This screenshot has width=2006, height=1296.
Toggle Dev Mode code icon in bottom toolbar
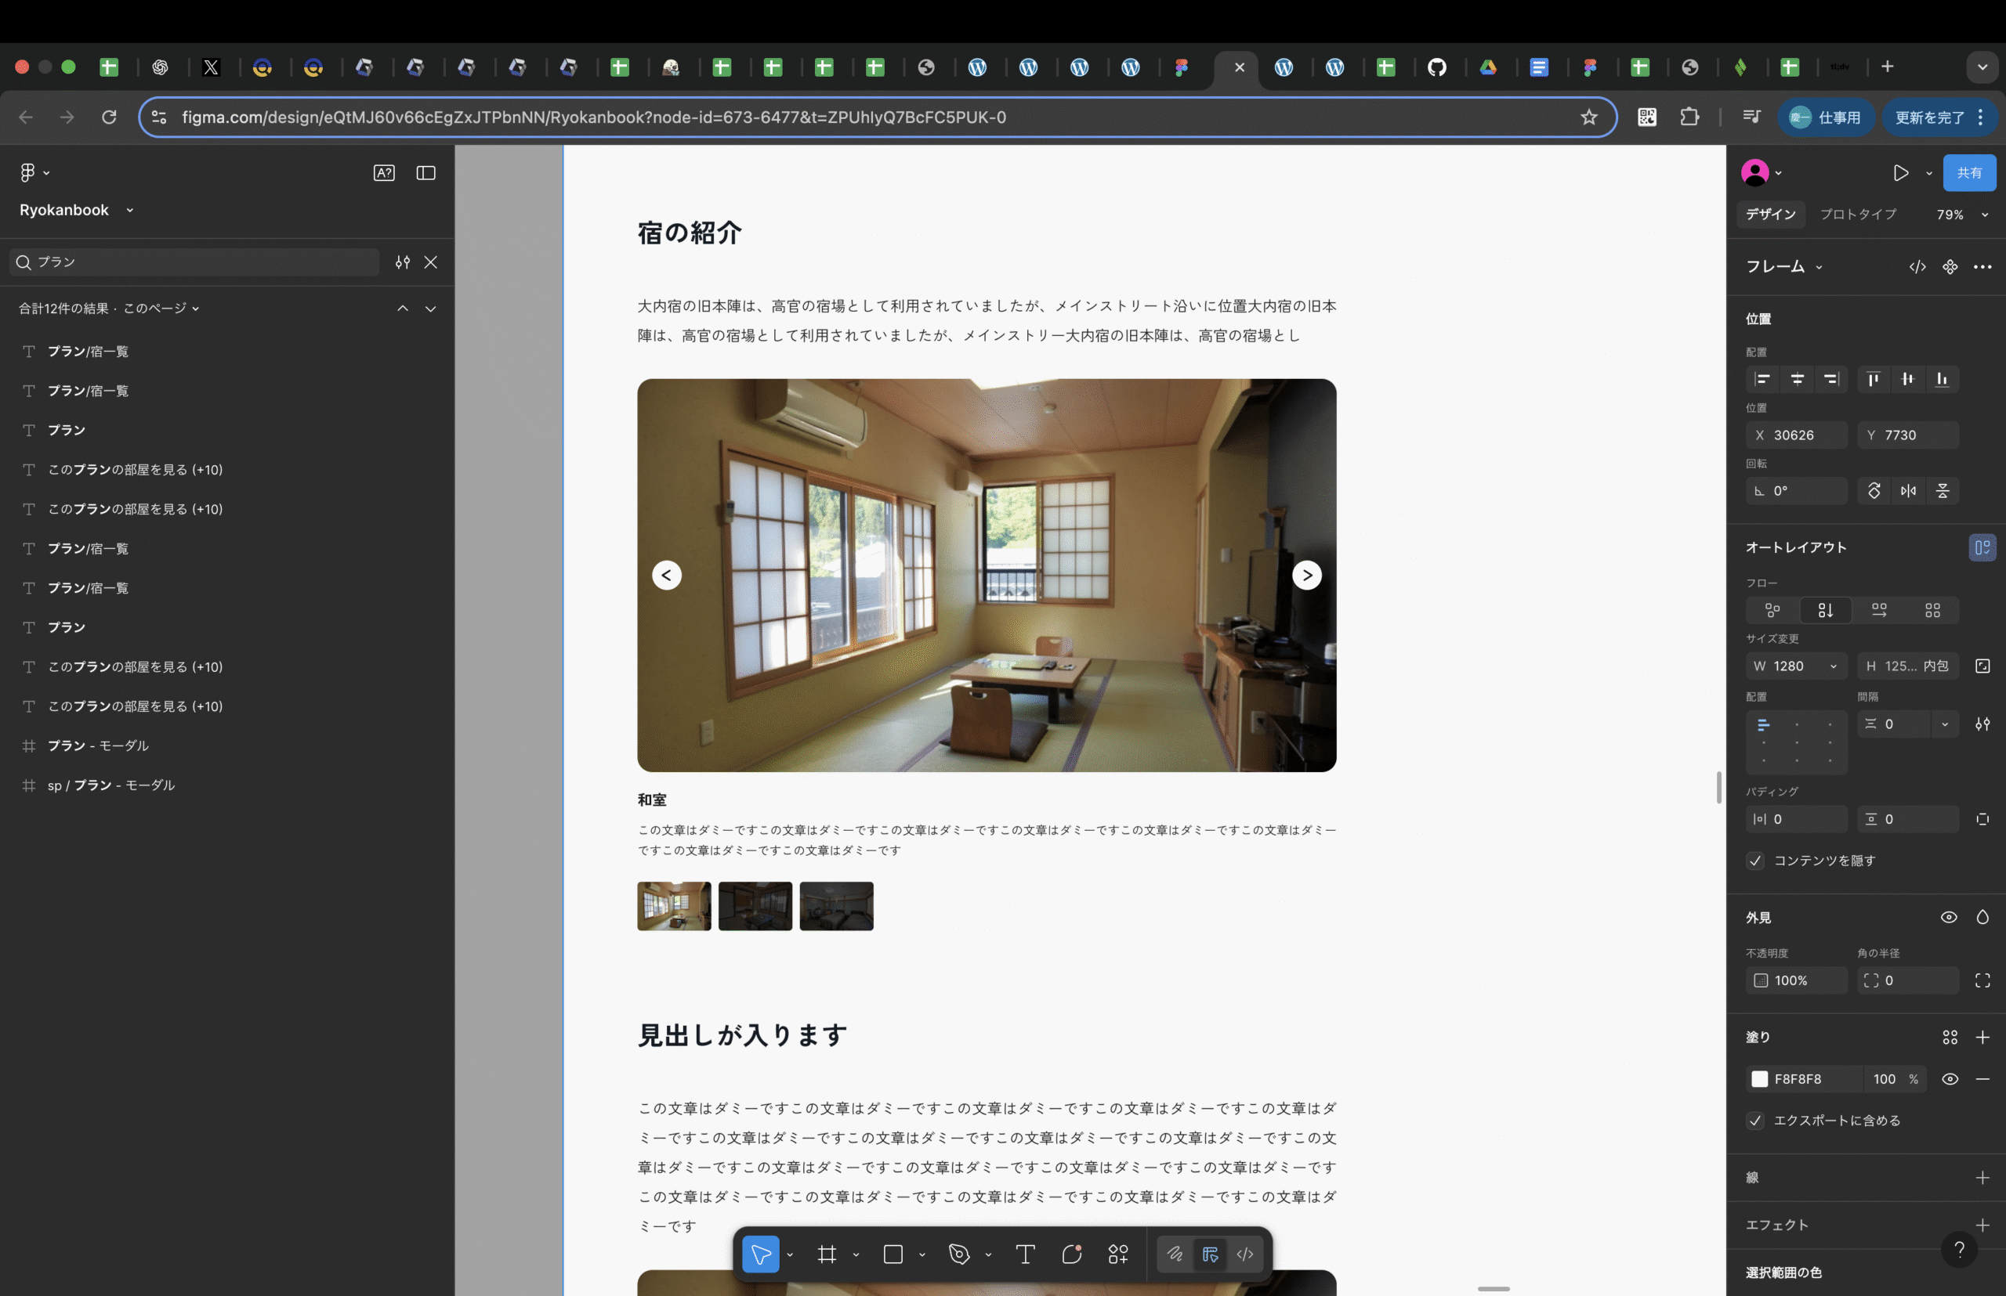pos(1244,1254)
